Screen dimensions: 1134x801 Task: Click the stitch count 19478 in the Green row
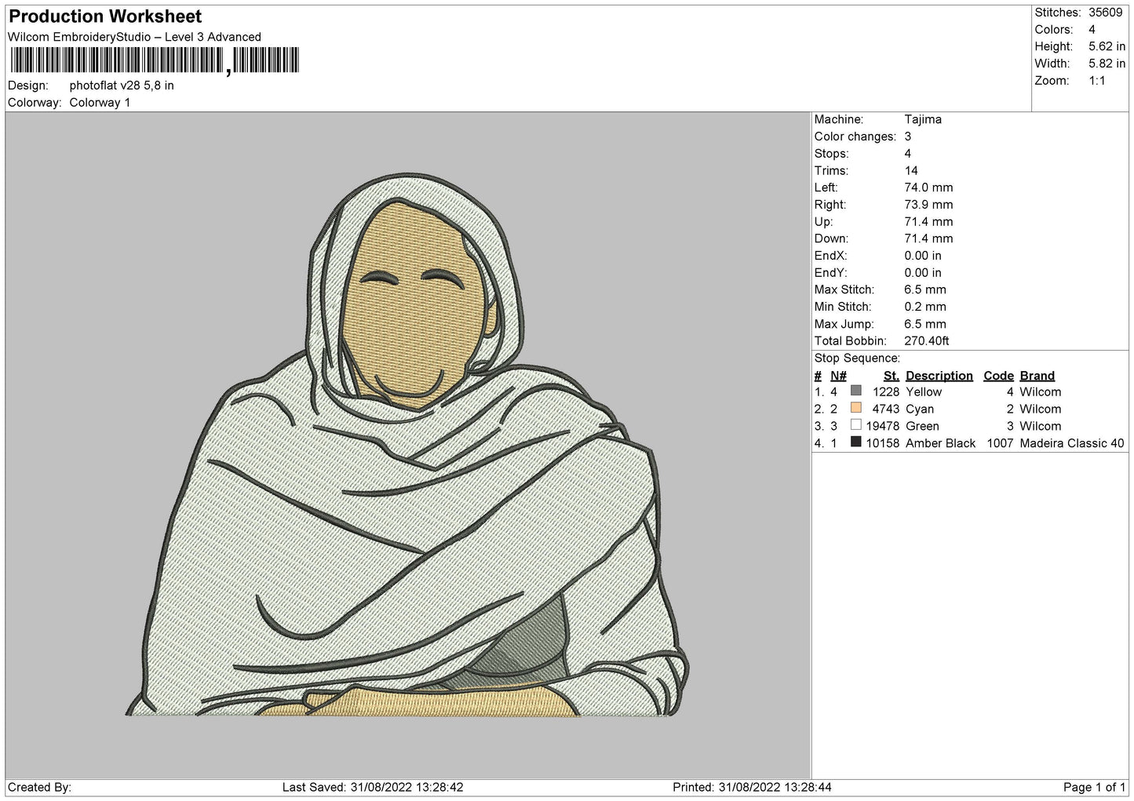click(x=882, y=426)
